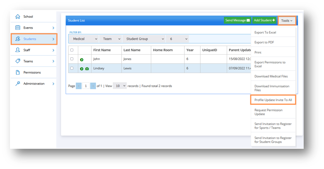Screen dimensions: 324x169
Task: Click Lindsey Lewis' green arrow icon
Action: [x=82, y=69]
